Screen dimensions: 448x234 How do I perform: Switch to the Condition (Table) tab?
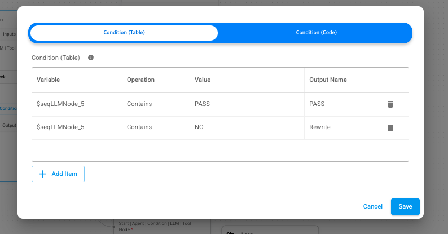(124, 33)
